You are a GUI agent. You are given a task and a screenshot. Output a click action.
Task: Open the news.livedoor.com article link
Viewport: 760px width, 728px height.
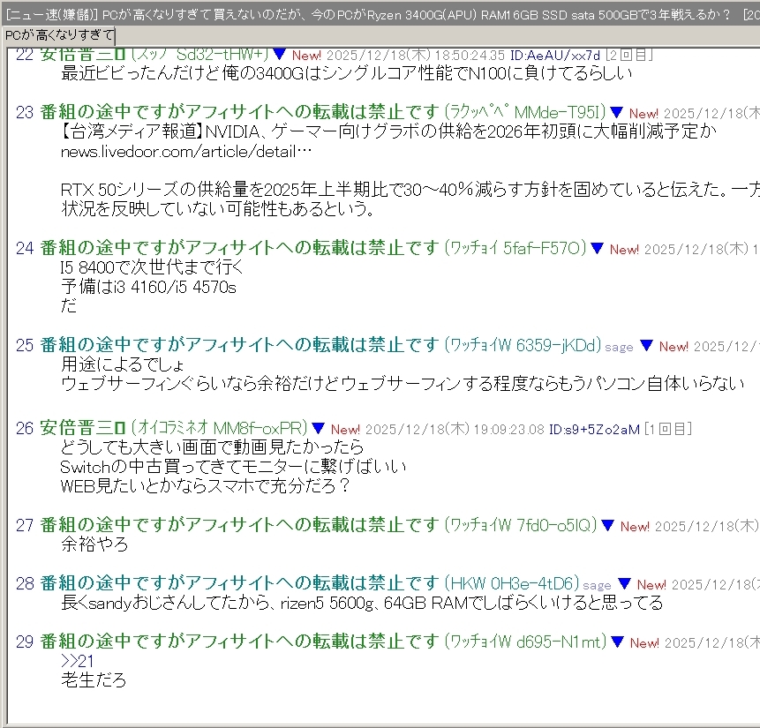point(186,152)
